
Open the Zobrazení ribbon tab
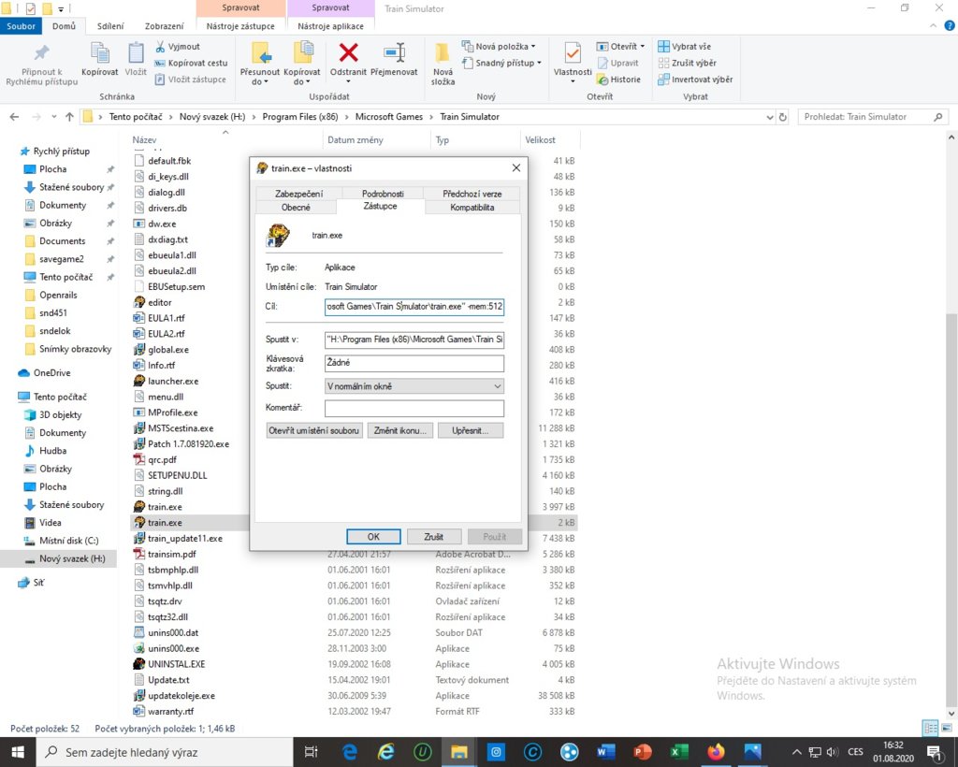click(x=164, y=26)
